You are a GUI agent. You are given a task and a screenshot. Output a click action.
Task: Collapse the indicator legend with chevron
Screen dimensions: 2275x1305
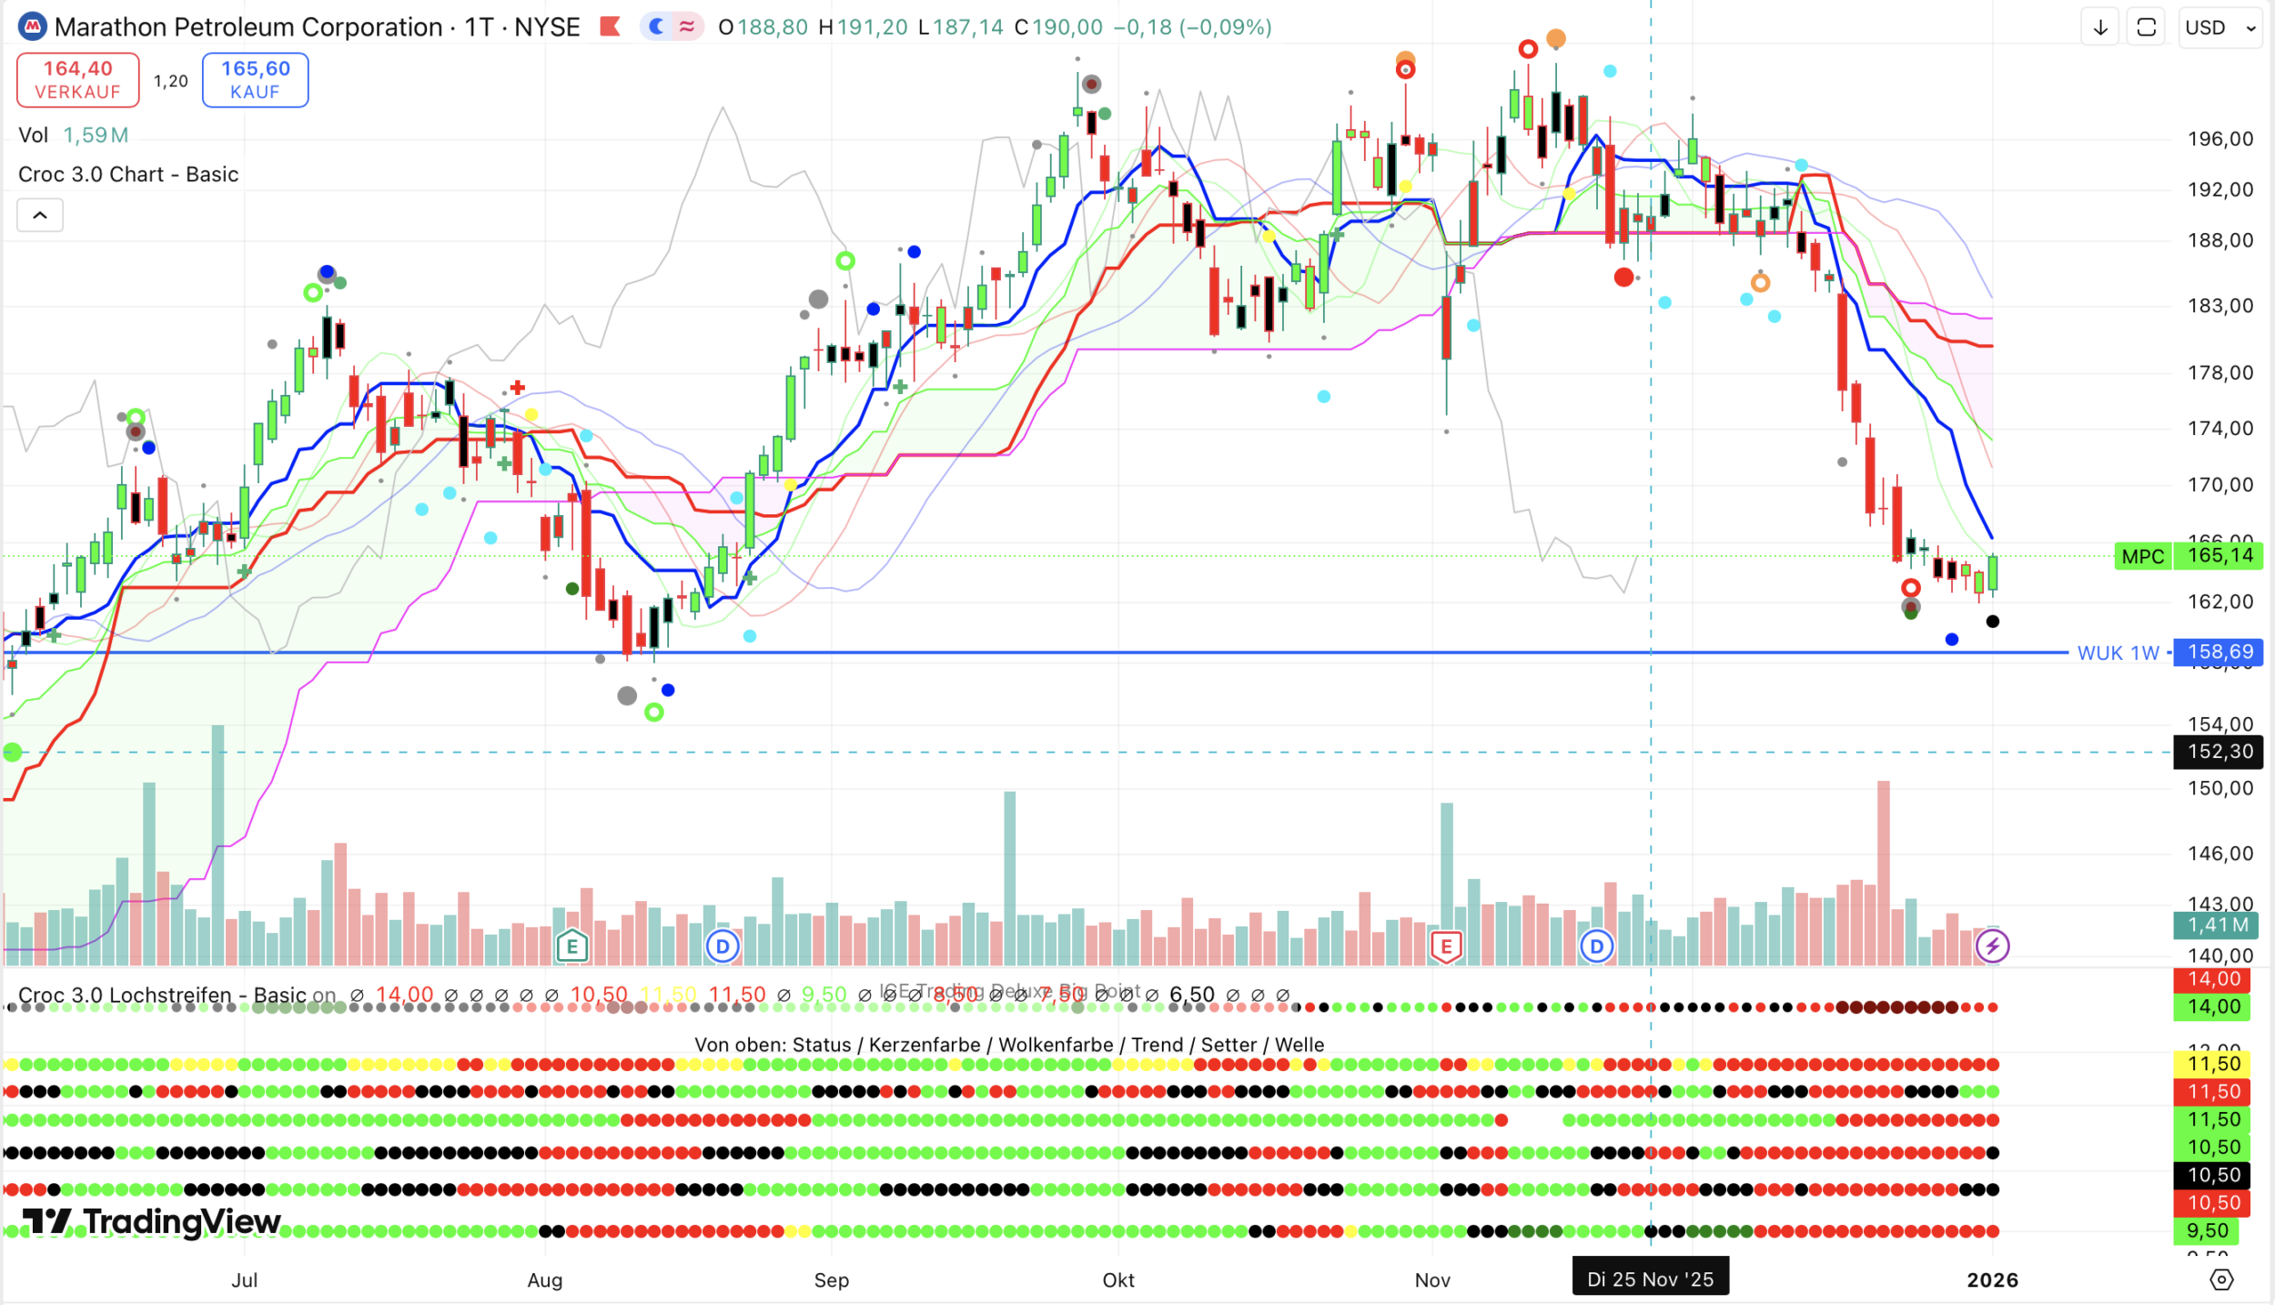tap(40, 216)
